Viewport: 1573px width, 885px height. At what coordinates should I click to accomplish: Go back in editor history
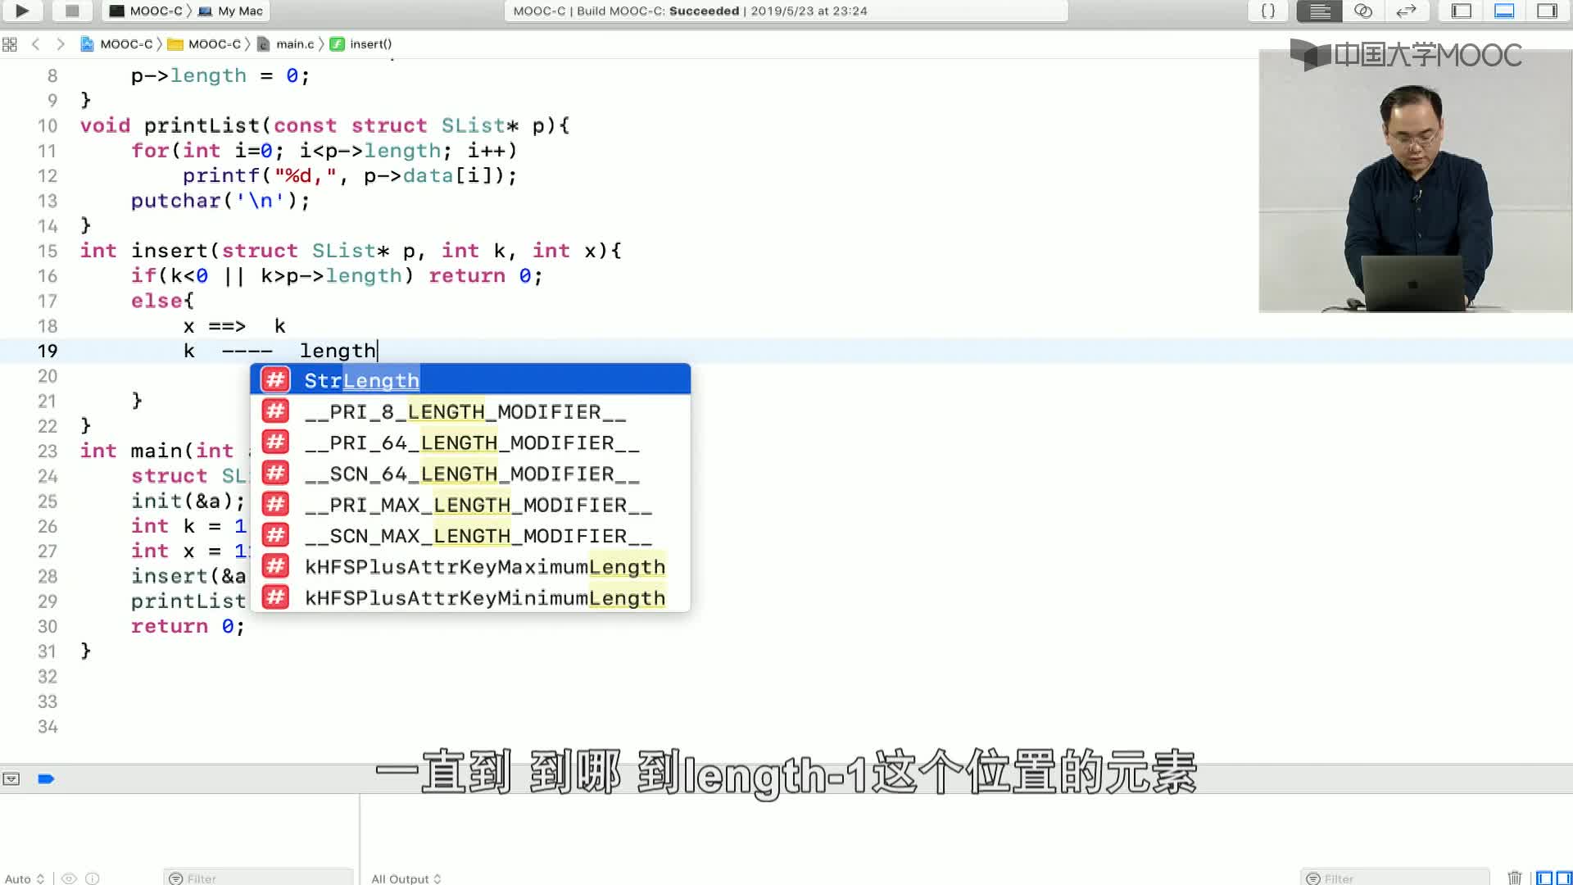click(x=35, y=44)
